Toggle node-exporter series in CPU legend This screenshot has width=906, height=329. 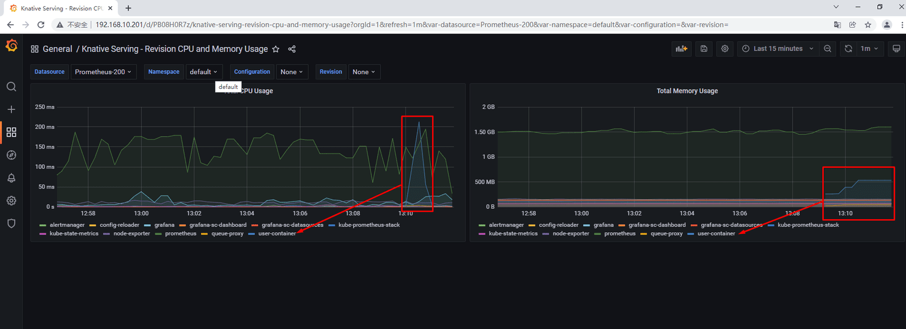click(131, 233)
